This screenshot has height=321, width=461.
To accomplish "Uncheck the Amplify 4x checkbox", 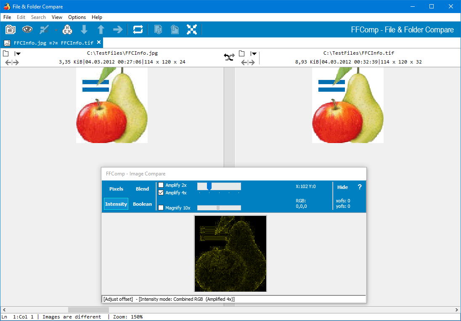I will tap(161, 193).
